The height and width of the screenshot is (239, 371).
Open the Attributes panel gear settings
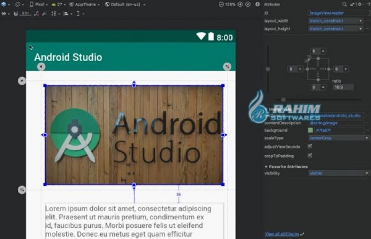[360, 4]
